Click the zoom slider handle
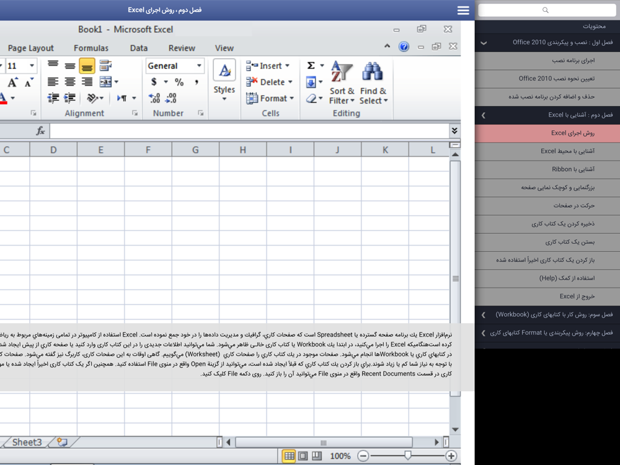 tap(408, 456)
